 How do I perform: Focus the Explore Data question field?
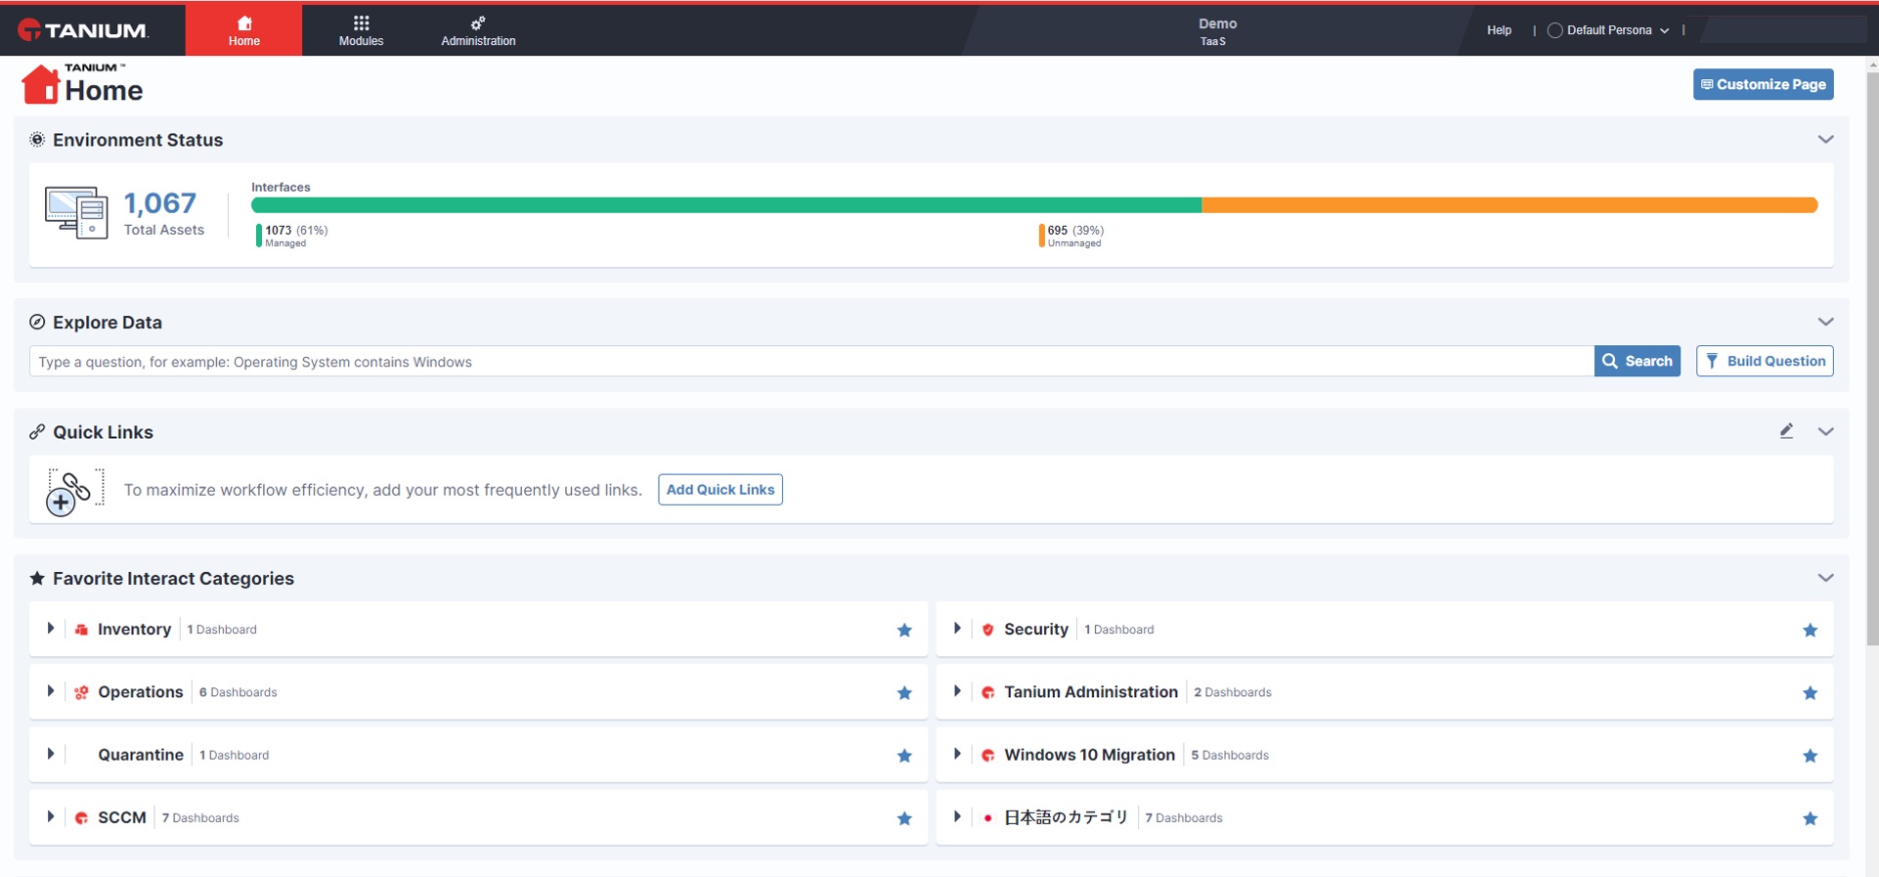click(811, 362)
